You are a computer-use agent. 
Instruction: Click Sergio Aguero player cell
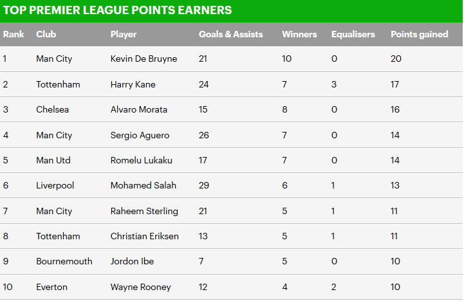(138, 135)
